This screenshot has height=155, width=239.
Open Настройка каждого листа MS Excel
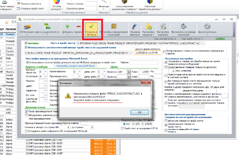click(75, 66)
